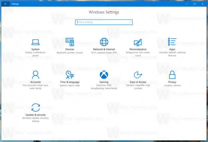Click 'Bluetooth, printers, mouse' description
The height and width of the screenshot is (142, 208).
coord(70,53)
